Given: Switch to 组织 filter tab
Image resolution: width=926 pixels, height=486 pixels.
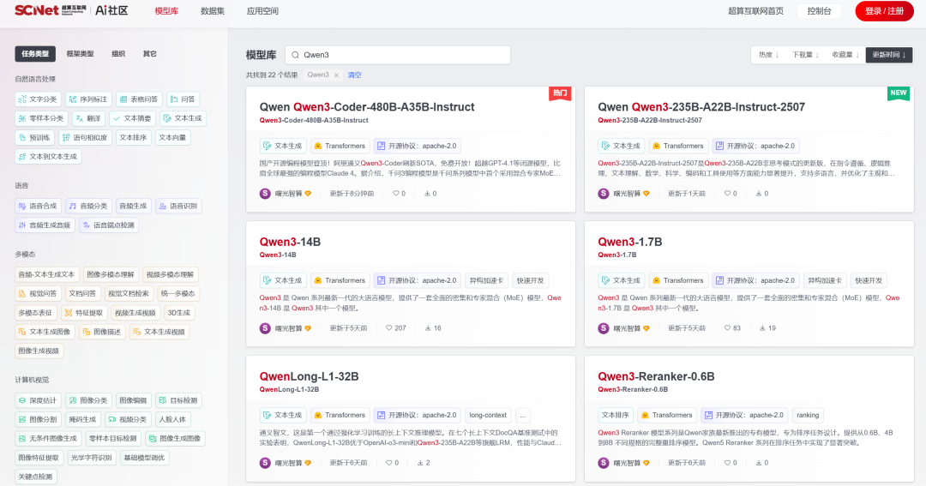Looking at the screenshot, I should [118, 54].
